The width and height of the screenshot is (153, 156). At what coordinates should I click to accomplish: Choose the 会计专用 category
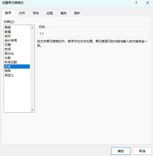click(17, 41)
